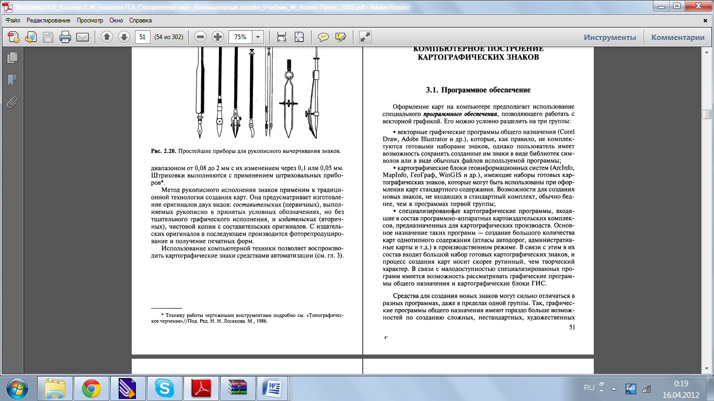Click the network signal tray icon
This screenshot has width=714, height=401.
pyautogui.click(x=647, y=388)
